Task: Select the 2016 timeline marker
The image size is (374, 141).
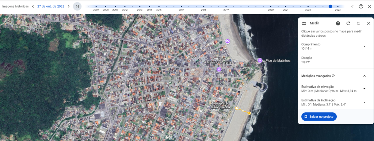Action: pyautogui.click(x=159, y=7)
